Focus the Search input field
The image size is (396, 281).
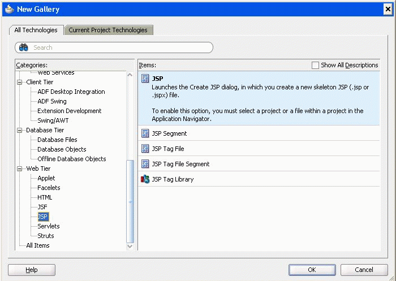point(119,47)
